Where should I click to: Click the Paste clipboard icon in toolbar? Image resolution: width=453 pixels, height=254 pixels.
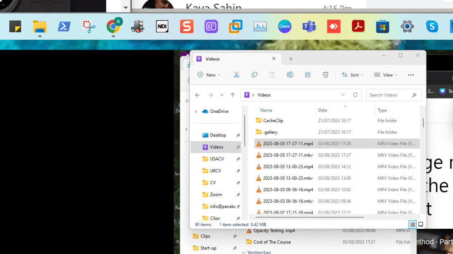(272, 75)
